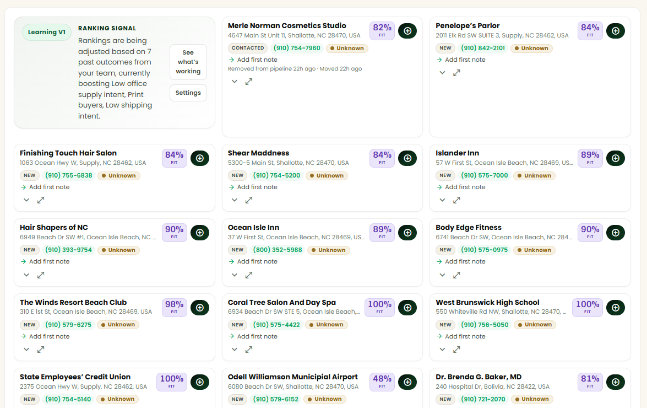The image size is (647, 408).
Task: Add first note for Islander Inn
Action: coord(461,187)
